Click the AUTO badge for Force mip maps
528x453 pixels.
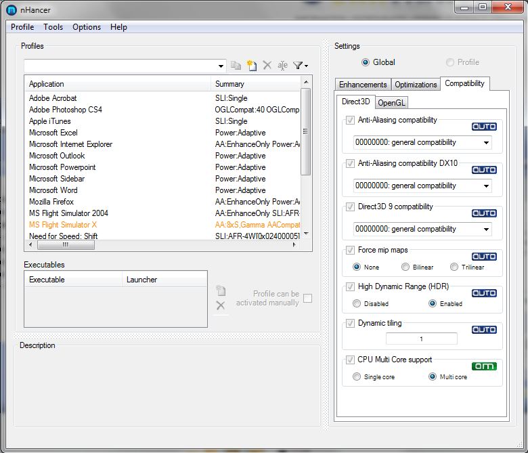click(x=484, y=257)
